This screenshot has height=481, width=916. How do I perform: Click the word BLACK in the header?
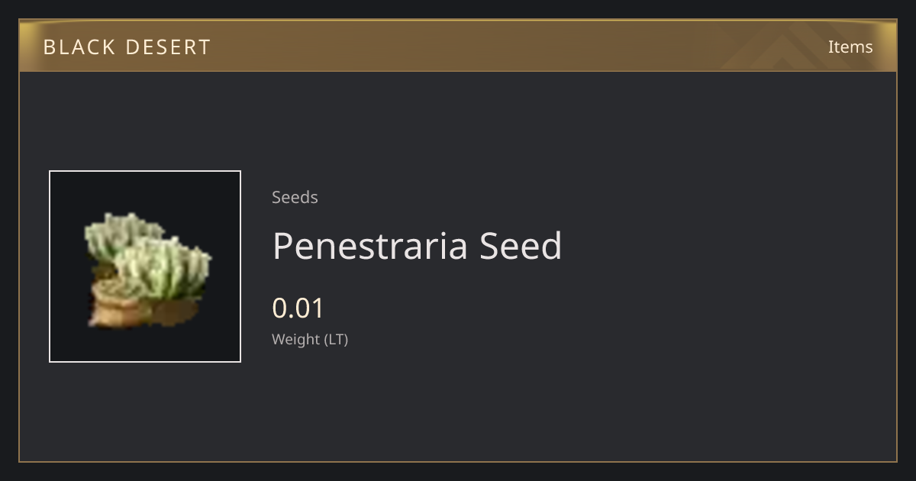(78, 47)
